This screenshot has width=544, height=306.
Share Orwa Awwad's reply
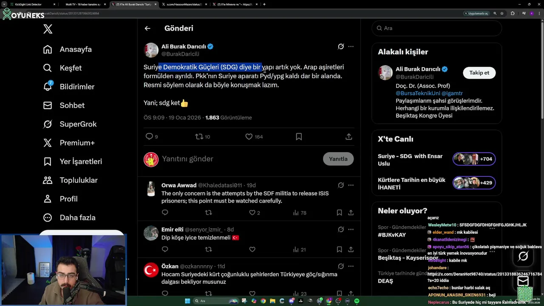point(351,212)
